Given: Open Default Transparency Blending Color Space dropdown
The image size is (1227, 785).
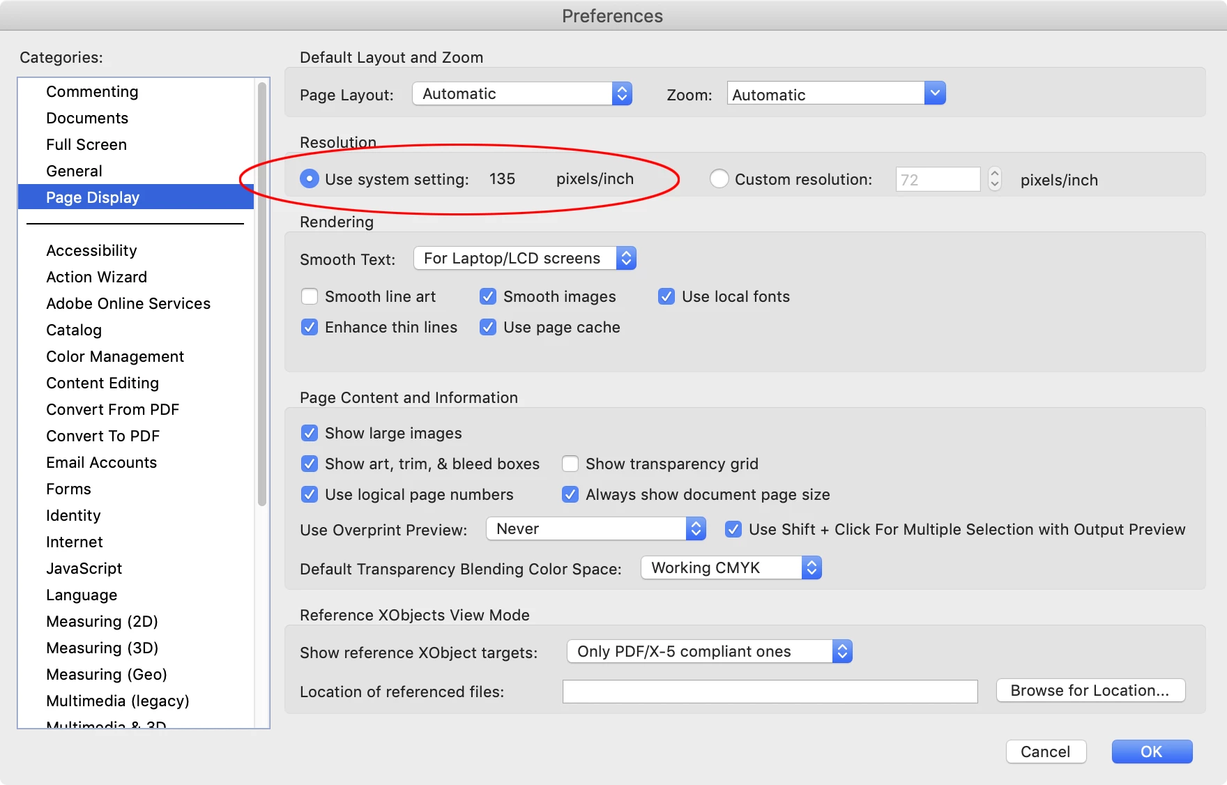Looking at the screenshot, I should tap(731, 567).
